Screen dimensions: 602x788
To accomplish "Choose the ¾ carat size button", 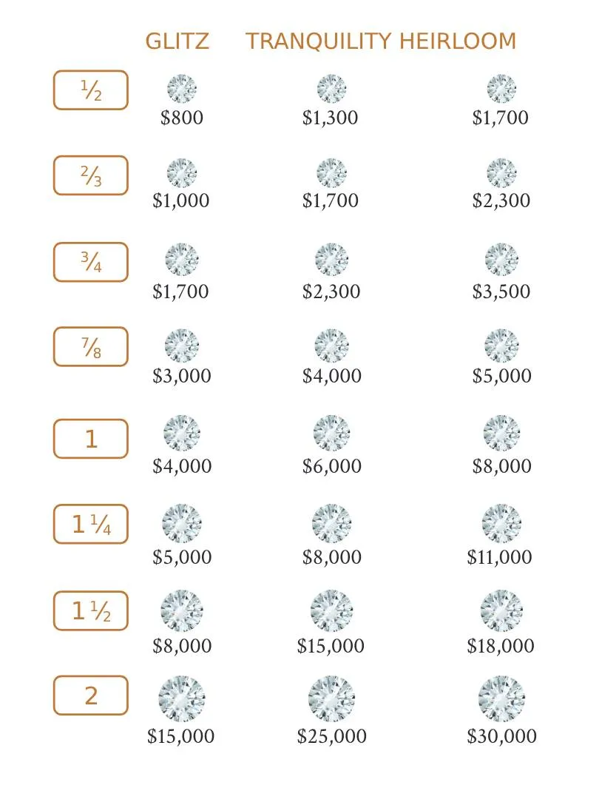I will coord(91,262).
